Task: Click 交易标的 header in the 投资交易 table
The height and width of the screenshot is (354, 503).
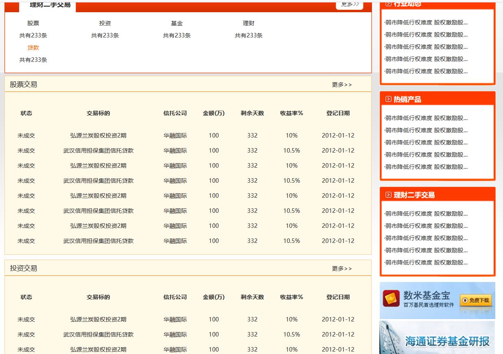Action: click(98, 297)
